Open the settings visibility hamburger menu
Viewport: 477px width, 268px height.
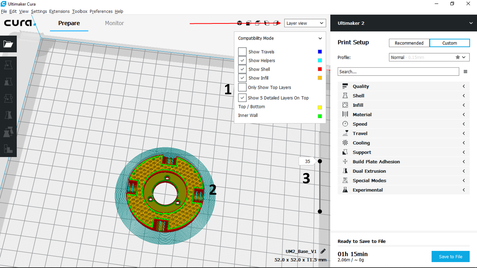tap(465, 71)
